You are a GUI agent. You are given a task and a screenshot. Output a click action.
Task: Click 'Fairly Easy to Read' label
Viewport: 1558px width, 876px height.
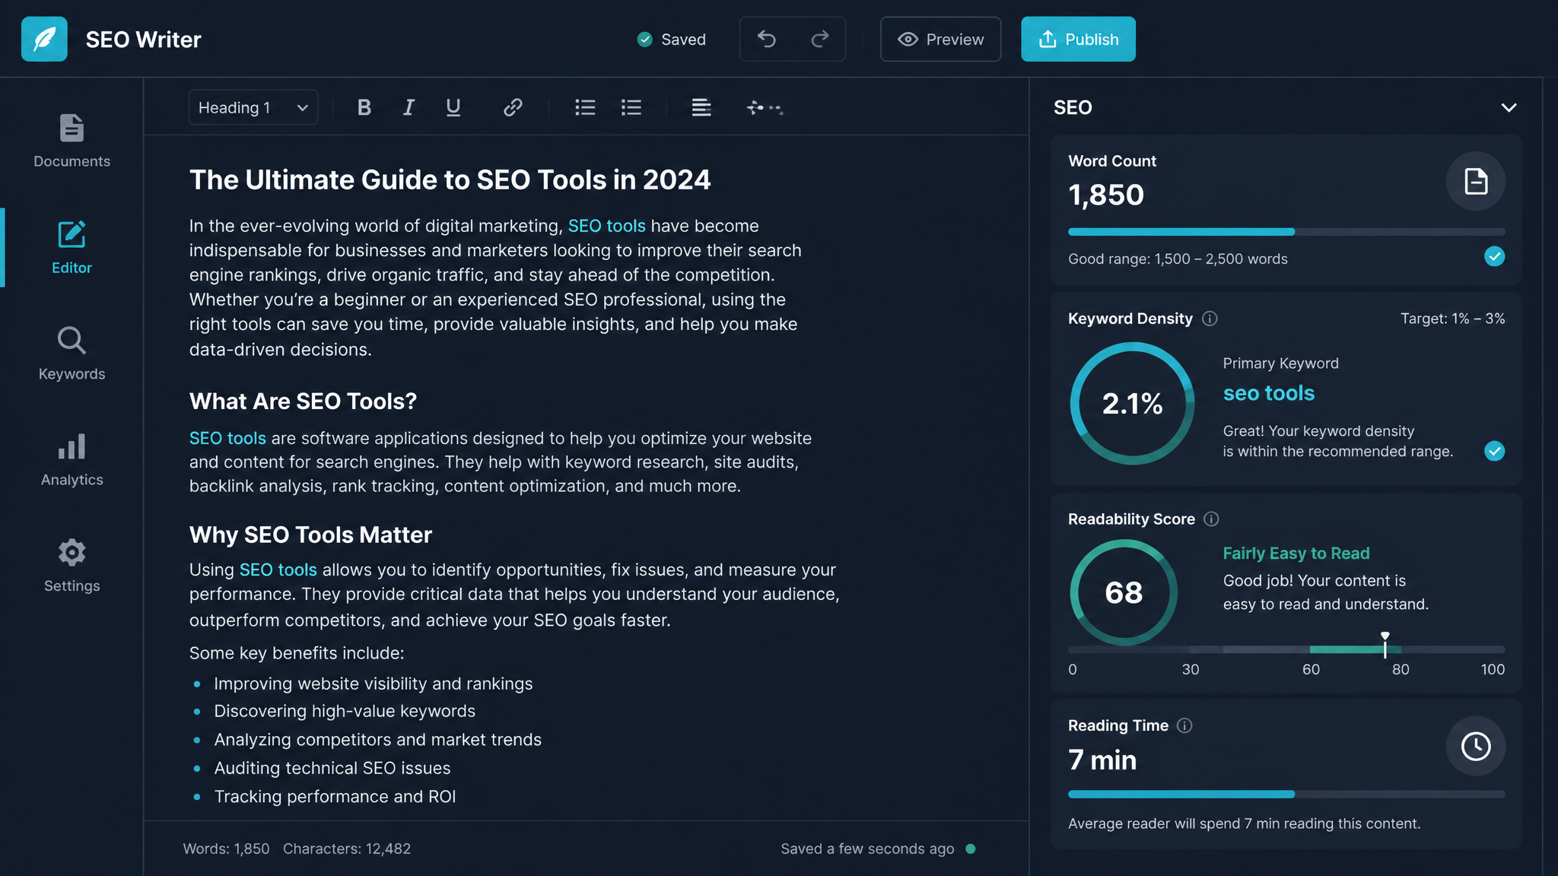click(x=1296, y=554)
